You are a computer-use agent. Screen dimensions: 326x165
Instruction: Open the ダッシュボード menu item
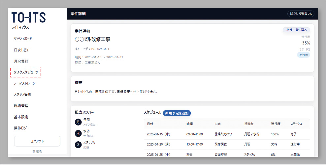23,39
